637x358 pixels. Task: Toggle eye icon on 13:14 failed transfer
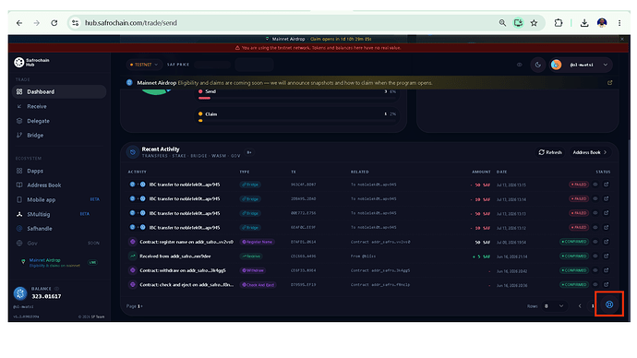(x=595, y=198)
